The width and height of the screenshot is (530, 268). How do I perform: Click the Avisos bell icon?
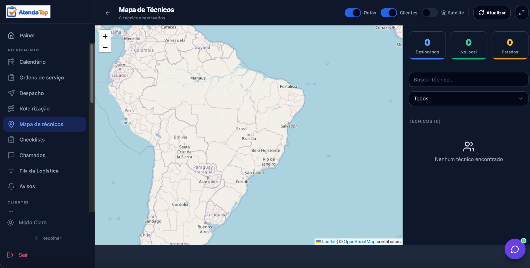coord(11,186)
